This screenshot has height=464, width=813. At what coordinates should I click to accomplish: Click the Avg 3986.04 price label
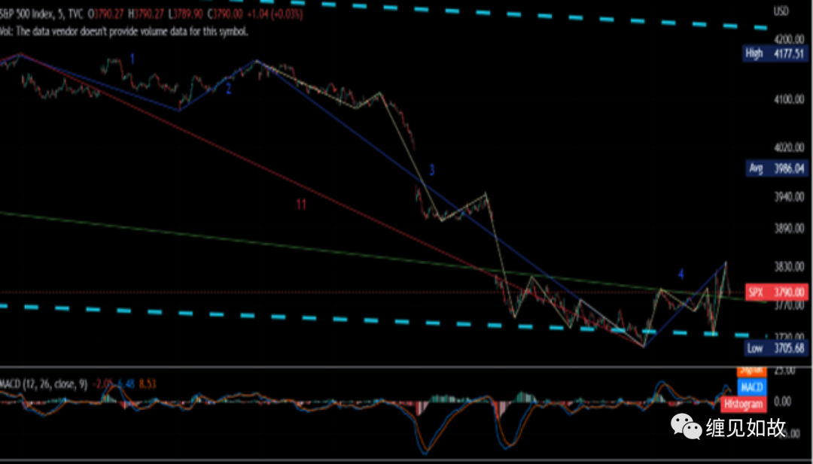pos(775,168)
